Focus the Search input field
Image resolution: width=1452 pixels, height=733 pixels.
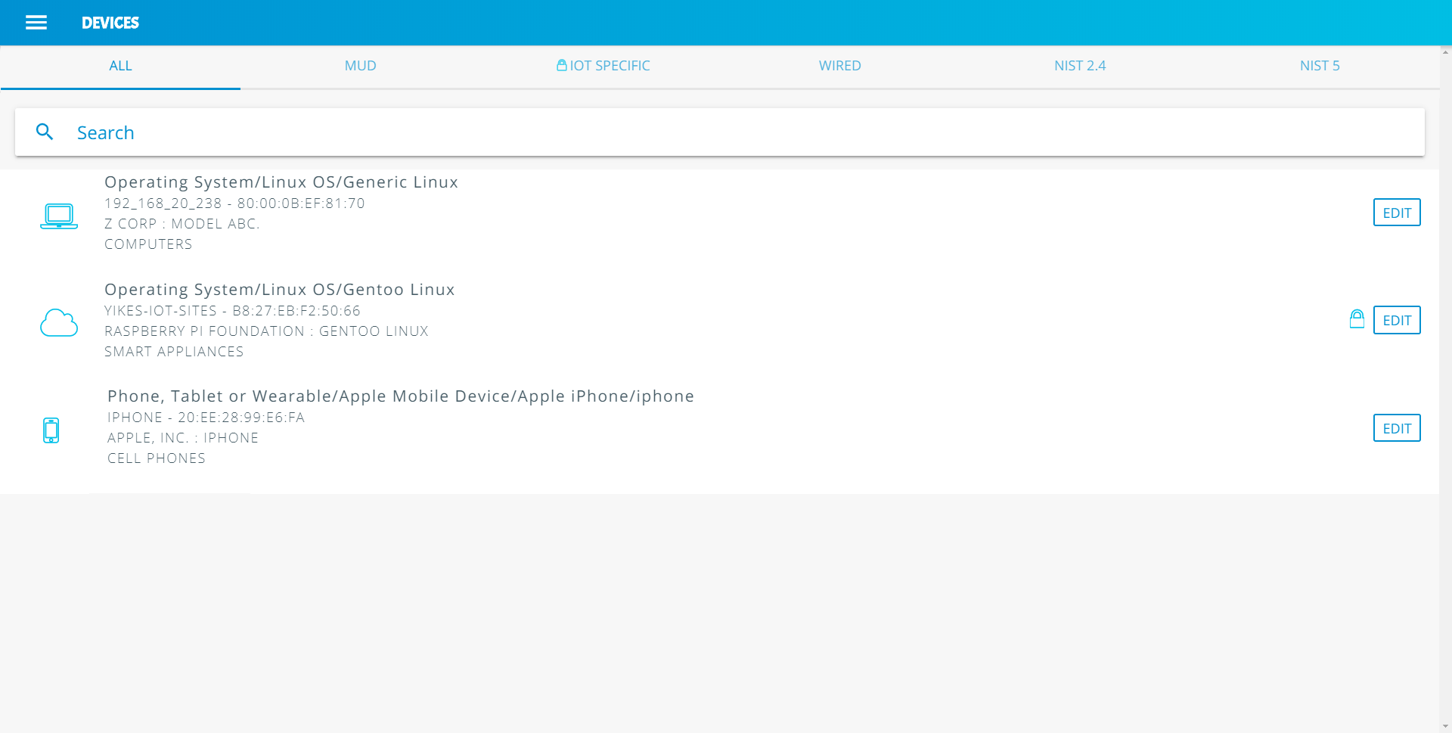point(720,132)
